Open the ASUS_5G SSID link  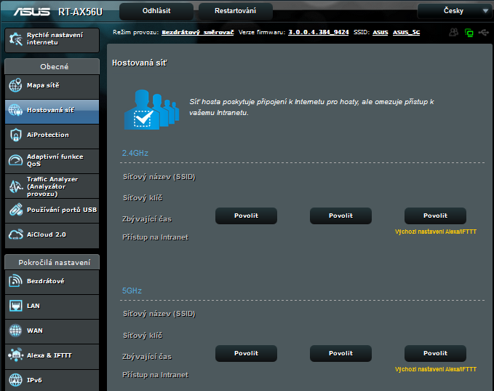(407, 33)
